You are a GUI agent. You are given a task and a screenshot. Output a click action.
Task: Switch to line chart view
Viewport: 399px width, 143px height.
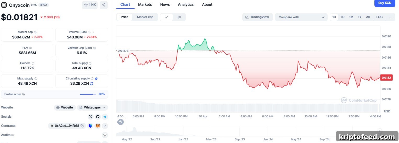point(167,17)
